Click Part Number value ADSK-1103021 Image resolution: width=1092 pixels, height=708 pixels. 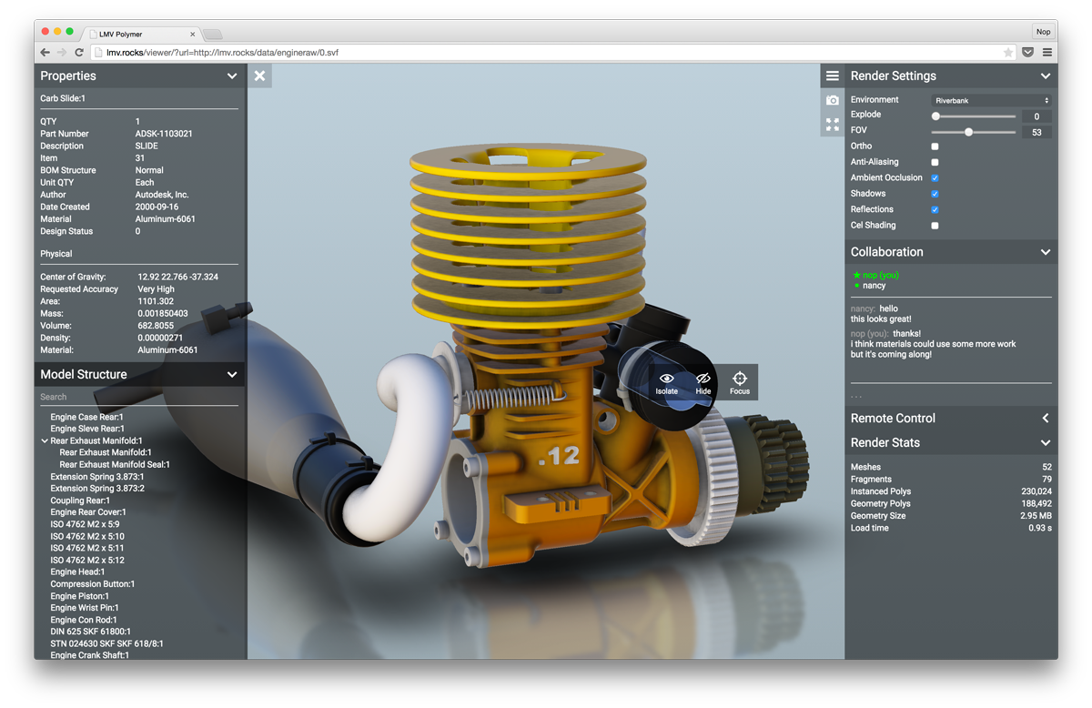[x=164, y=134]
